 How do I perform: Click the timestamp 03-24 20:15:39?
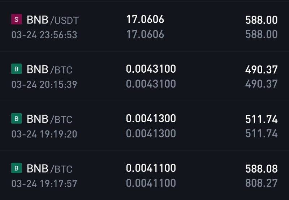(44, 85)
